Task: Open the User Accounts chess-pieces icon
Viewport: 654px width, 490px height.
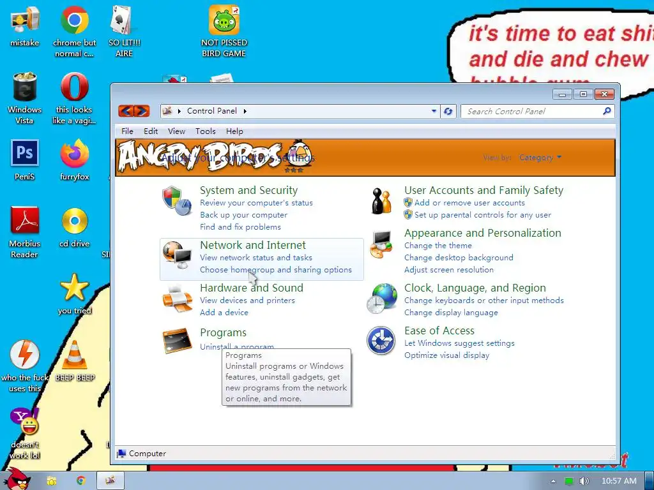Action: [x=381, y=202]
